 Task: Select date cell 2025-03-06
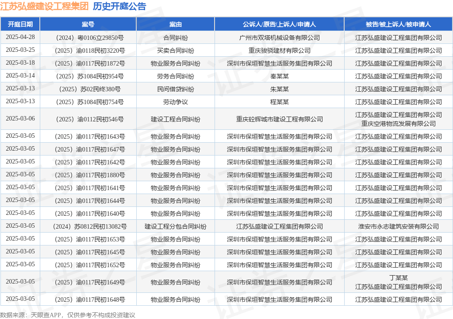coord(20,118)
